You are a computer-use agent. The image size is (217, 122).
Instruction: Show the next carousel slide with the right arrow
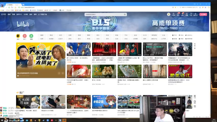click(63, 73)
